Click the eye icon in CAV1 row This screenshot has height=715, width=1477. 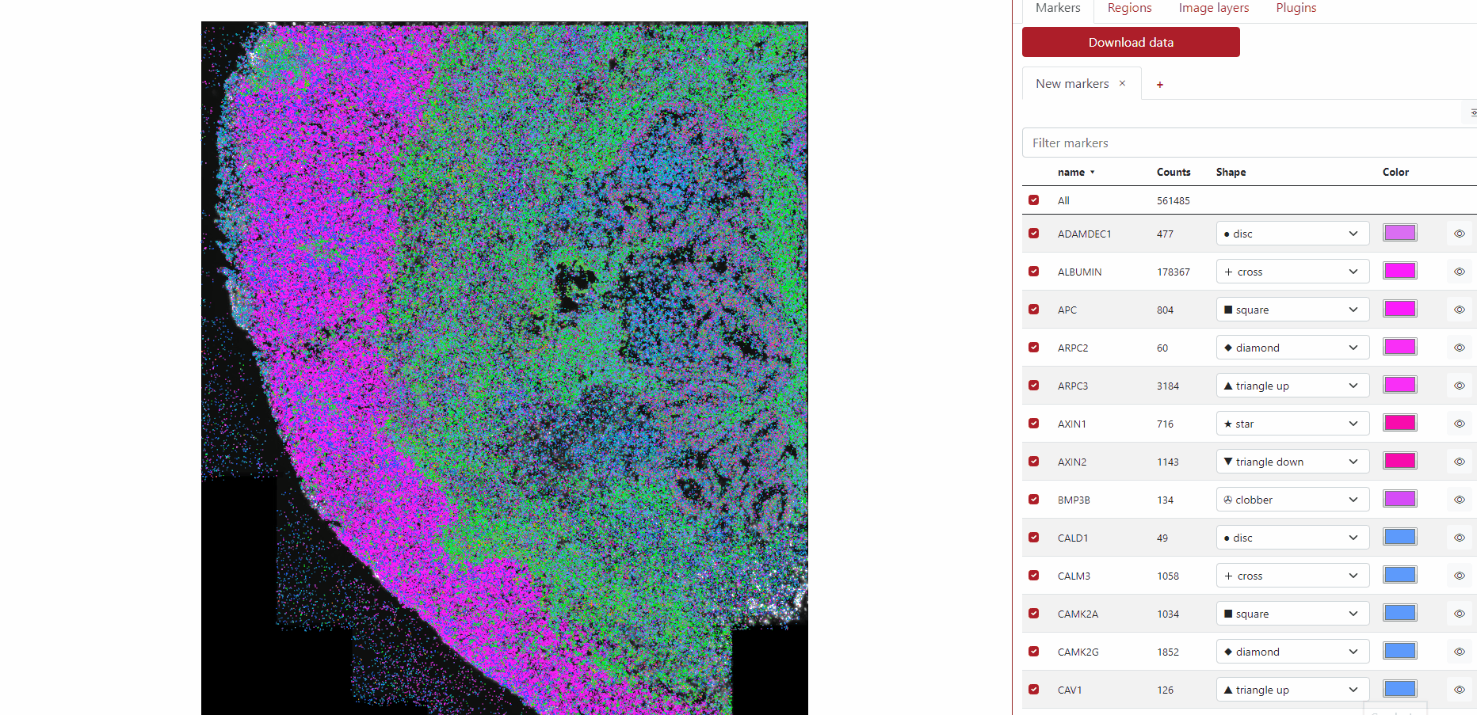point(1459,690)
